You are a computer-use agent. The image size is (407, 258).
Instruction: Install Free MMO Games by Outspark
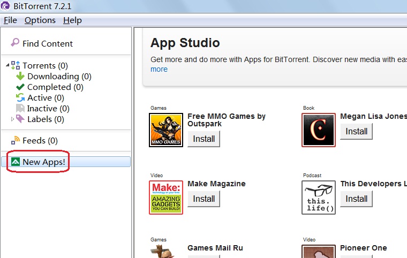coord(204,139)
